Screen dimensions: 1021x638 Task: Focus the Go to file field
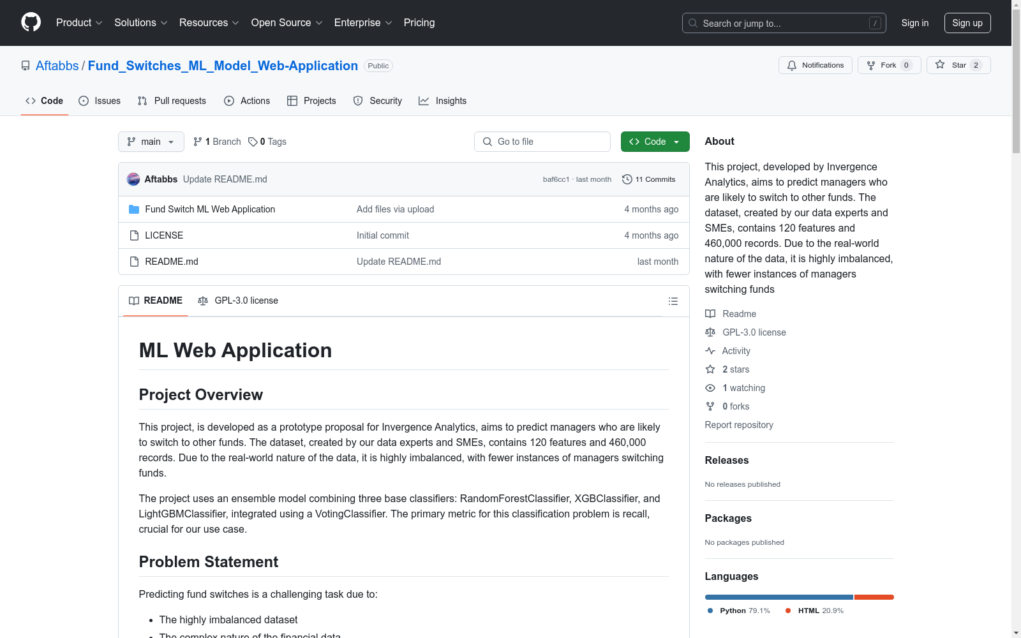pyautogui.click(x=542, y=142)
